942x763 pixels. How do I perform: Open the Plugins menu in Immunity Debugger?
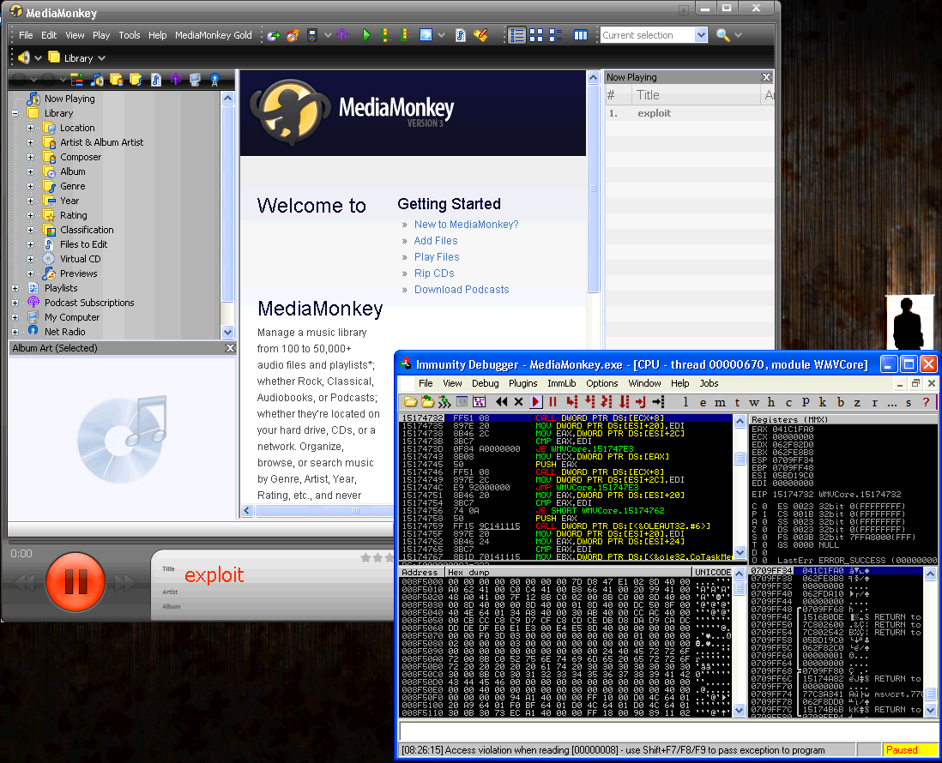pyautogui.click(x=522, y=383)
